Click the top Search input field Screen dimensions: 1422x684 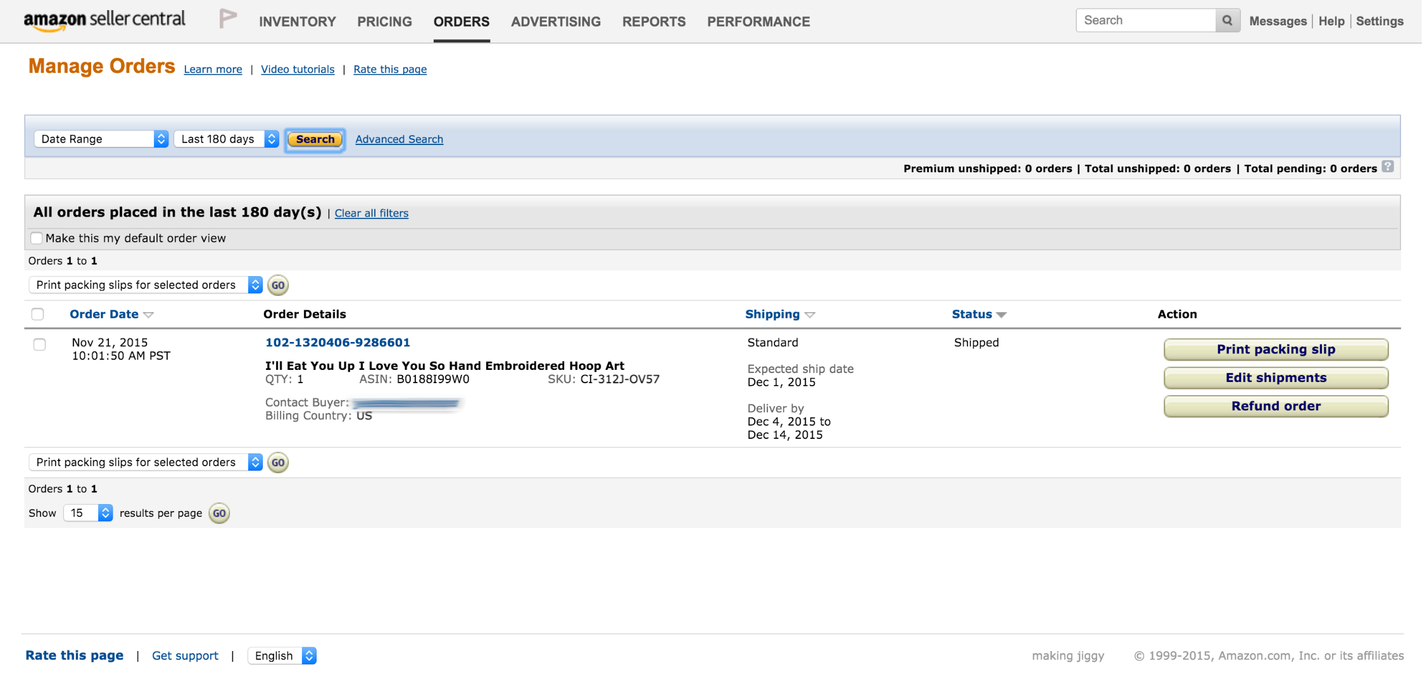tap(1145, 20)
